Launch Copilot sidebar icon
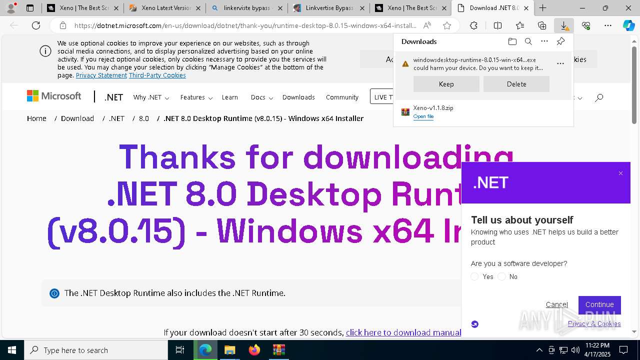Viewport: 640px width, 360px height. (x=629, y=26)
